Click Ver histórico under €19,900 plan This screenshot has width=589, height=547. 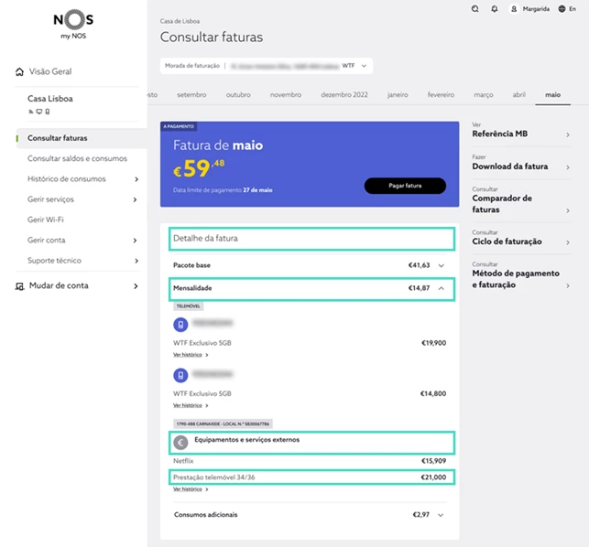point(191,355)
